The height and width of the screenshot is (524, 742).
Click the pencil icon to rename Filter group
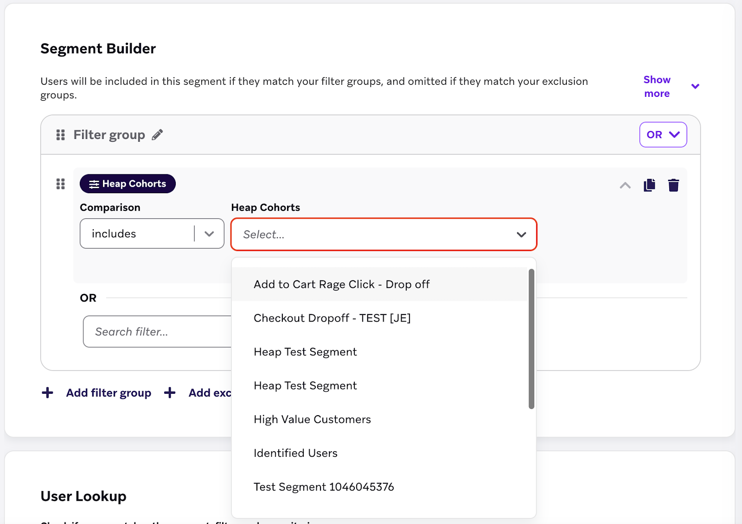coord(158,135)
